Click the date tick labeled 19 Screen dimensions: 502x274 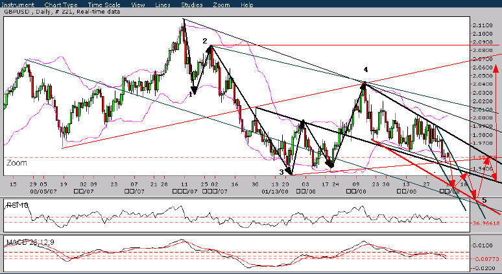(64, 184)
